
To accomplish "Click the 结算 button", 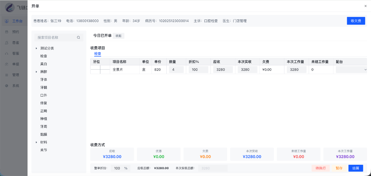I will (x=356, y=168).
